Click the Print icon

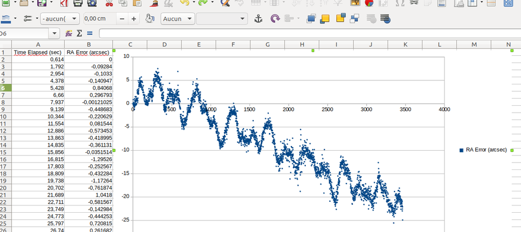tap(78, 3)
